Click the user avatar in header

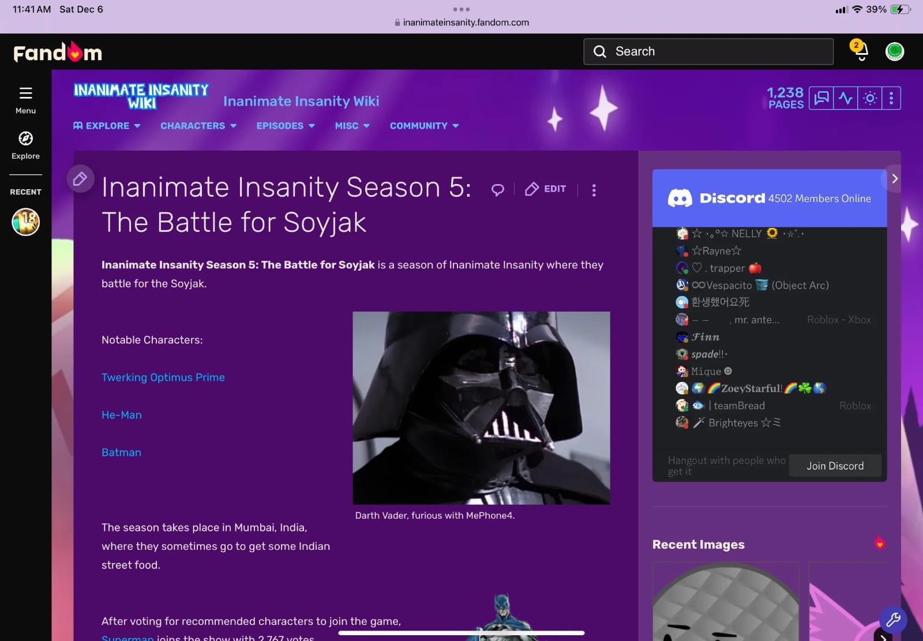pos(894,52)
